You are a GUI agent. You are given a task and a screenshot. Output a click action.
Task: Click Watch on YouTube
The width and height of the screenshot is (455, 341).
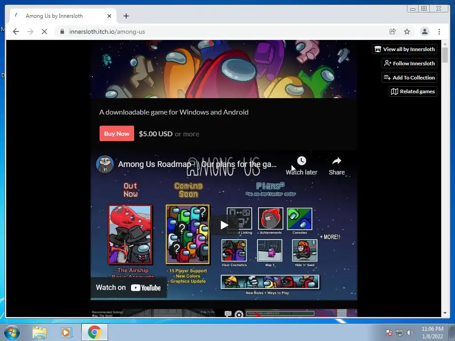pos(128,288)
